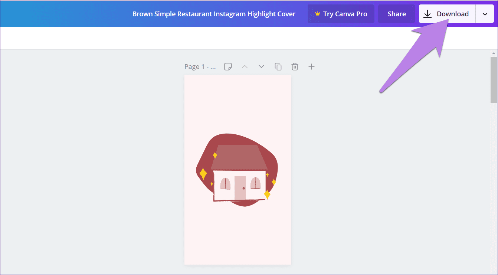Open the download options dropdown arrow
The image size is (498, 275).
point(485,14)
